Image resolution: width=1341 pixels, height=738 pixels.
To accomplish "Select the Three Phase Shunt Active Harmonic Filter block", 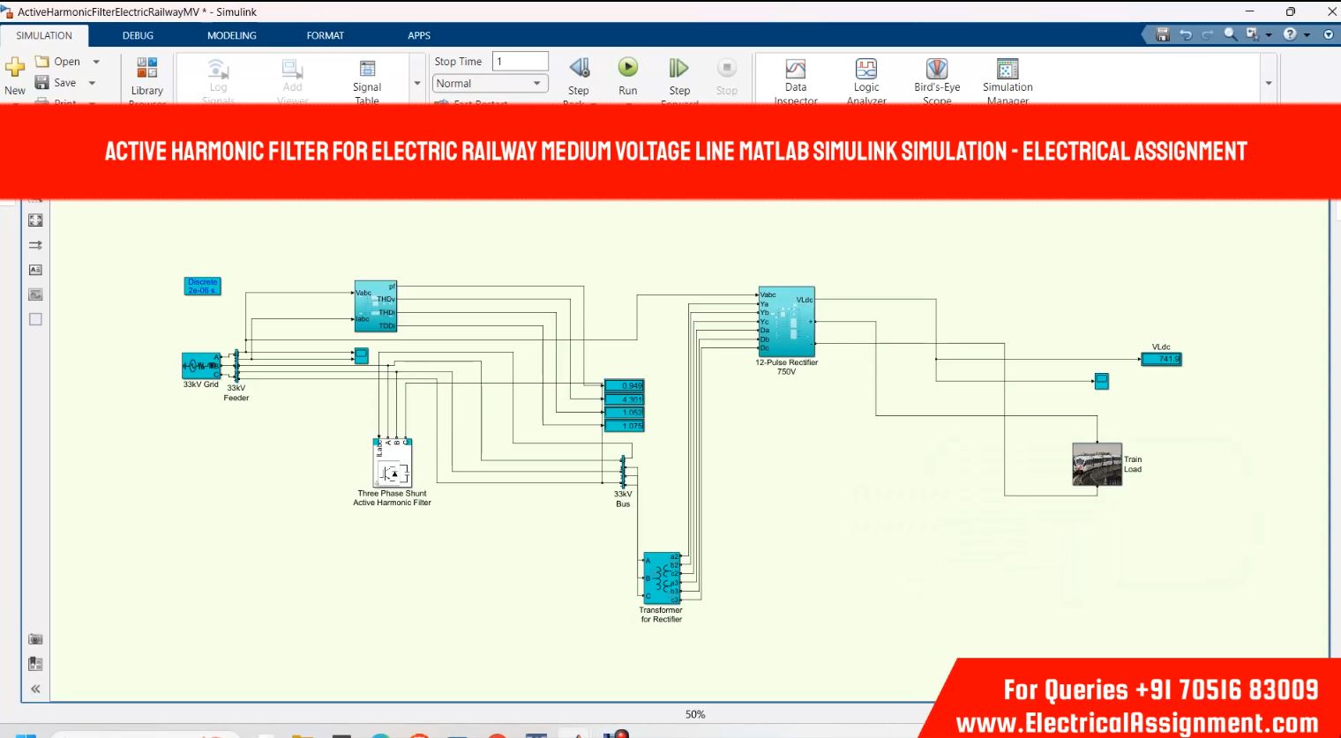I will click(x=393, y=463).
